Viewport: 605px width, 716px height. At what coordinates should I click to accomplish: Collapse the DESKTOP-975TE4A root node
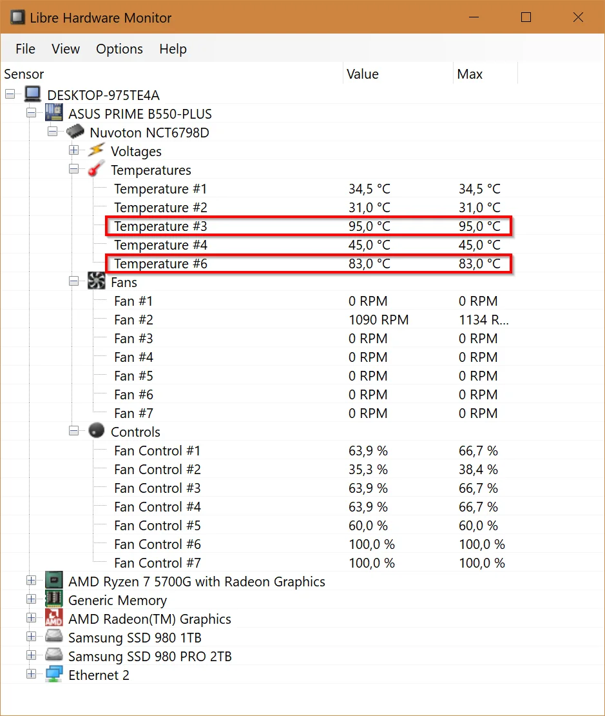point(10,95)
